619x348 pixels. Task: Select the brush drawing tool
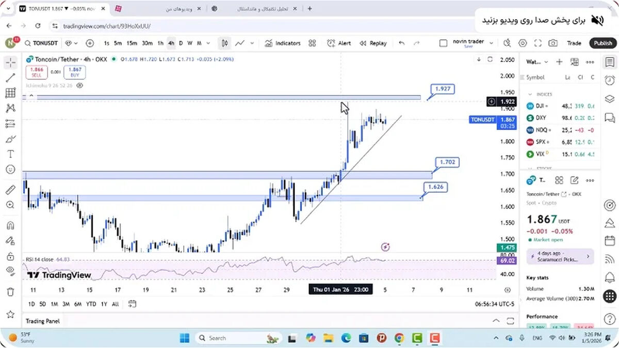tap(10, 139)
